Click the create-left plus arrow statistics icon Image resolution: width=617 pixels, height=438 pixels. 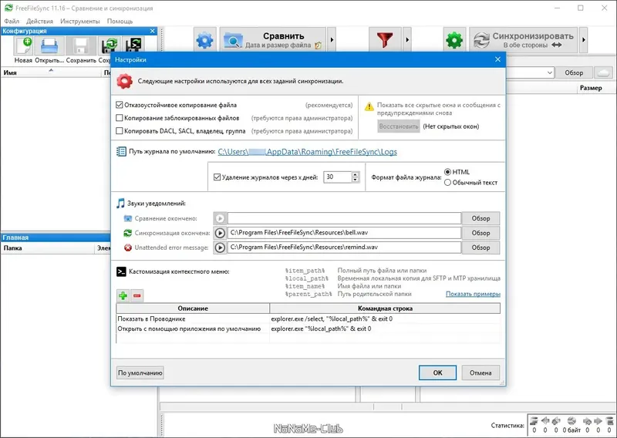(x=556, y=421)
